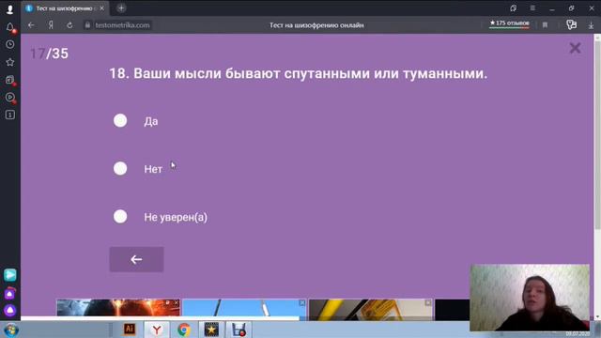
Task: Open history clock icon in sidebar
Action: click(x=10, y=44)
